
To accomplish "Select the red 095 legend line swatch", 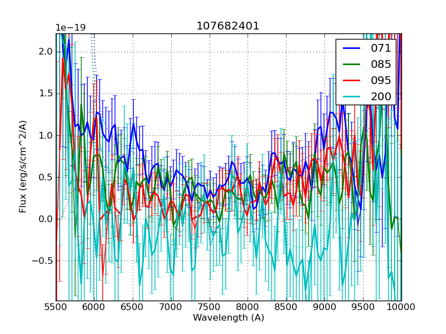I will 351,81.
